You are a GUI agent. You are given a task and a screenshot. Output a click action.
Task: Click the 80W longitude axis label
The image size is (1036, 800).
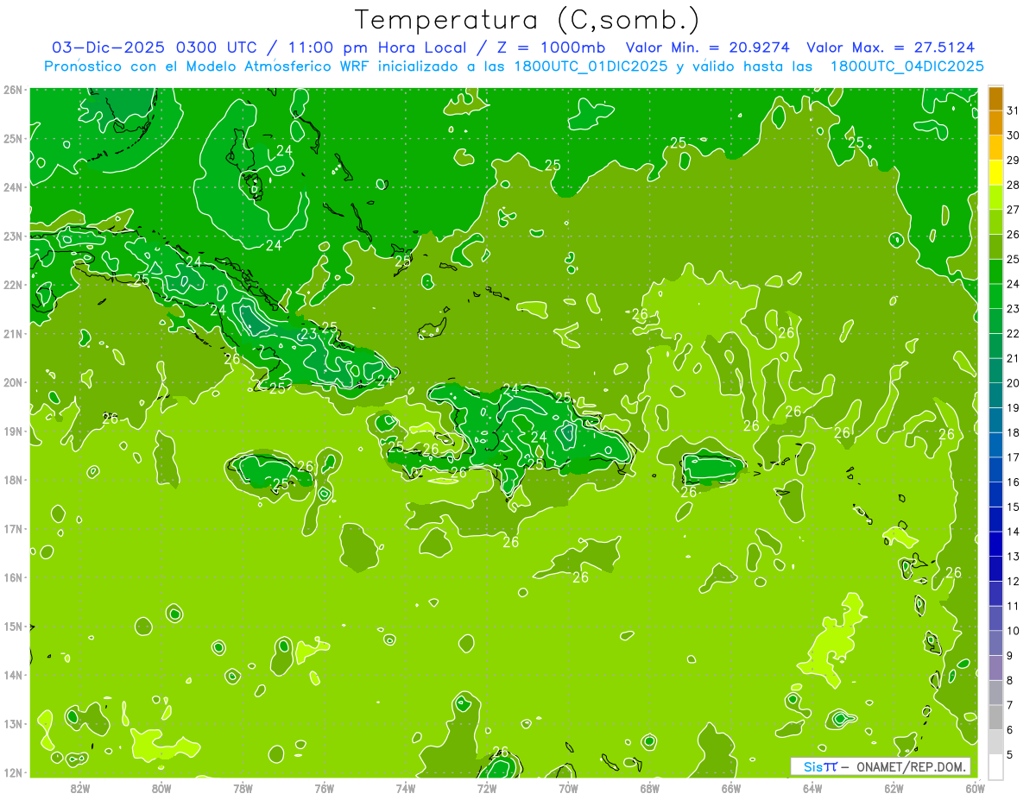click(x=161, y=788)
